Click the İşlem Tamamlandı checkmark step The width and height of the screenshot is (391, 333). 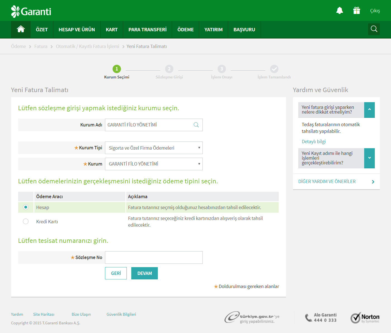point(274,69)
